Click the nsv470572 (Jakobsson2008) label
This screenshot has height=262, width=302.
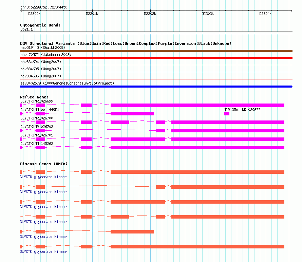pos(46,55)
